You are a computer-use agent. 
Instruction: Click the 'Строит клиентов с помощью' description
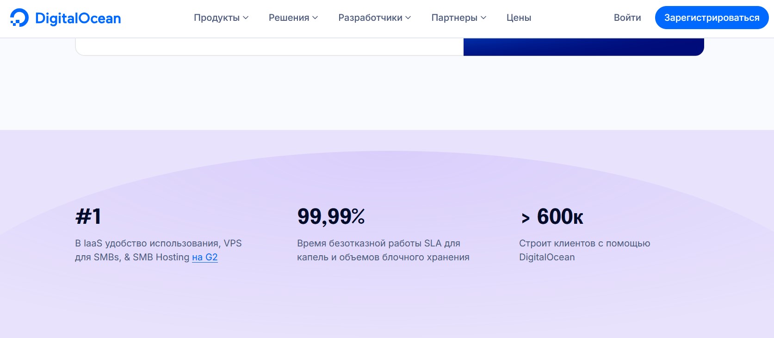pos(585,250)
